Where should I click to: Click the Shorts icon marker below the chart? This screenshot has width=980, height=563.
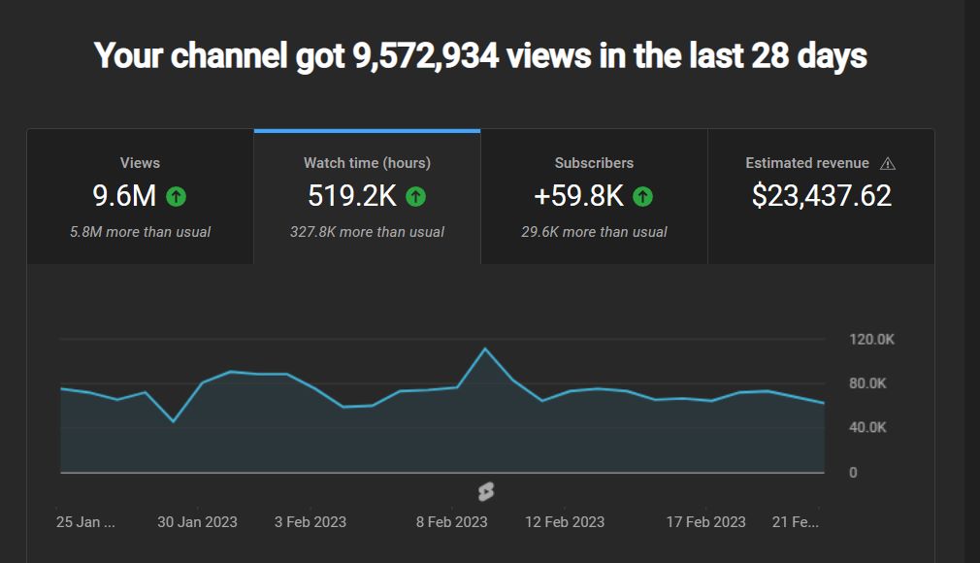pos(486,492)
